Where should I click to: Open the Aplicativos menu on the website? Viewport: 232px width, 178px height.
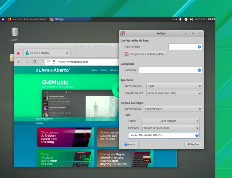tap(114, 70)
